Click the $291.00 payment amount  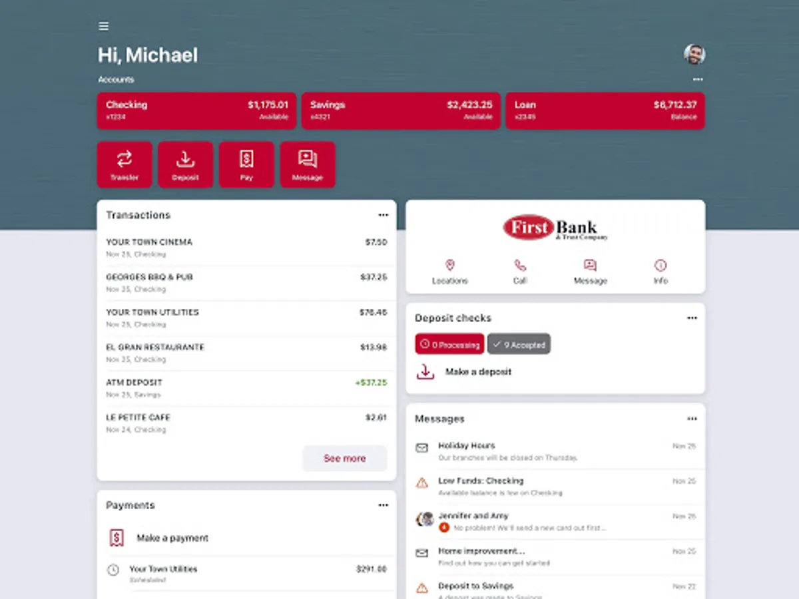click(x=372, y=570)
